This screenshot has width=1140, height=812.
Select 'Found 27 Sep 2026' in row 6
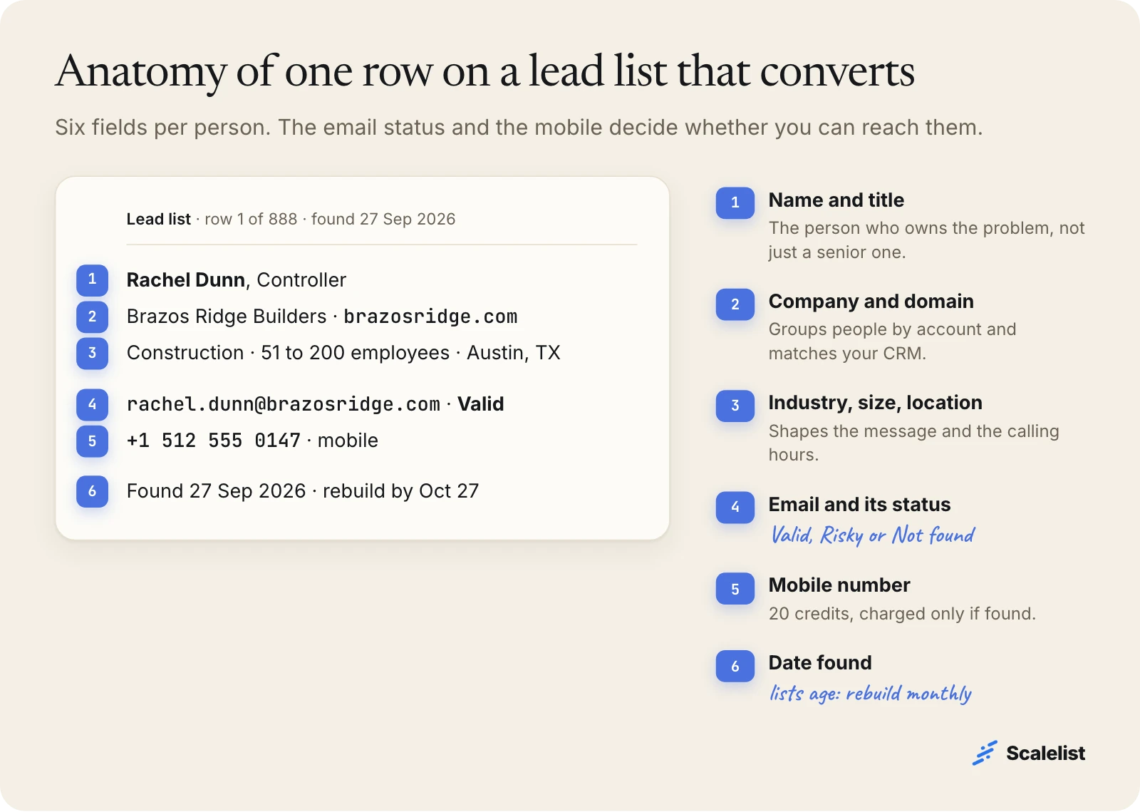[x=216, y=491]
